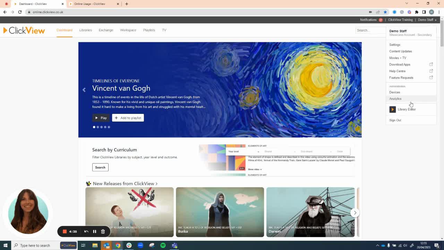Go to previous carousel slide
This screenshot has width=444, height=250.
(x=84, y=90)
